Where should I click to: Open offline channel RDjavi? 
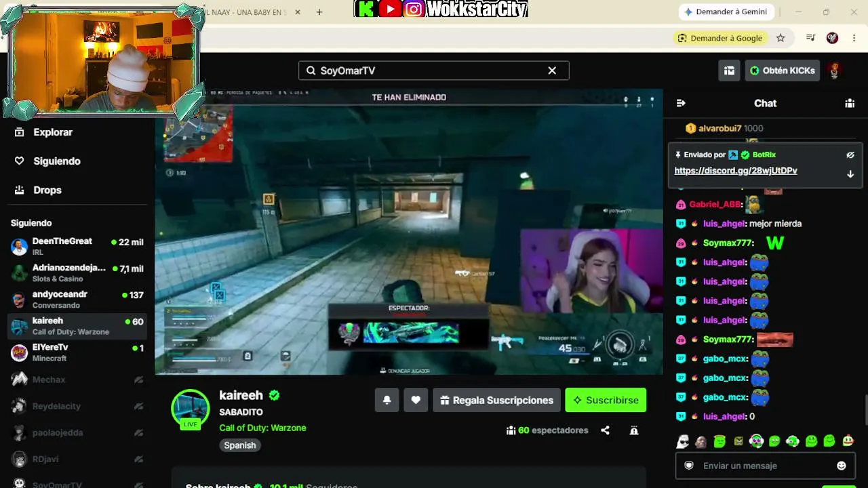click(x=77, y=459)
